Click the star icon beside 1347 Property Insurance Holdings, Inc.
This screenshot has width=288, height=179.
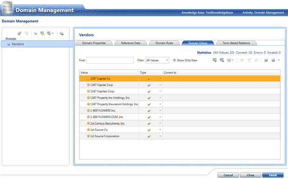coord(88,104)
